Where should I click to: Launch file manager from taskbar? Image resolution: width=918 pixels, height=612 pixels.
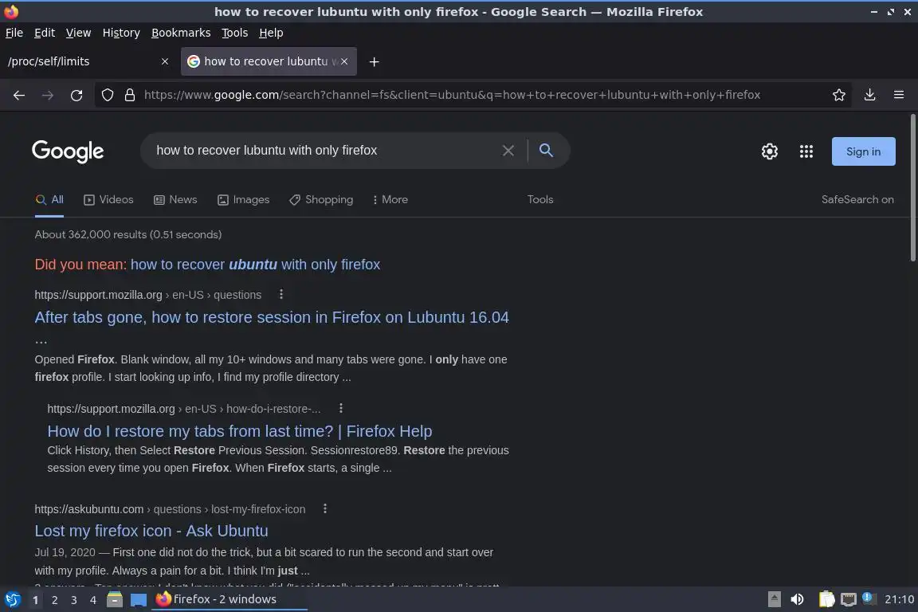pos(115,599)
